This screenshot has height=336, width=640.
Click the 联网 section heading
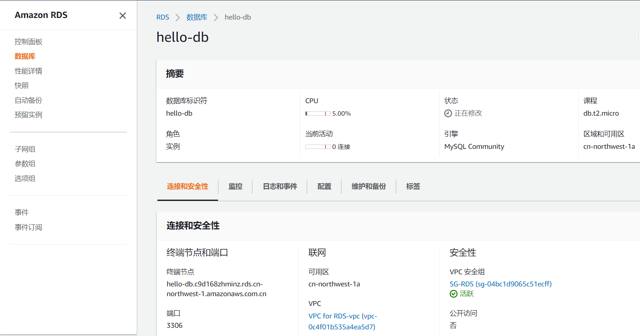tap(317, 253)
